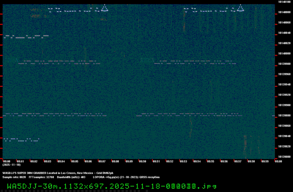Click the green WA5DJJ-30m .jpg filename
Image resolution: width=293 pixels, height=192 pixels.
[112, 186]
